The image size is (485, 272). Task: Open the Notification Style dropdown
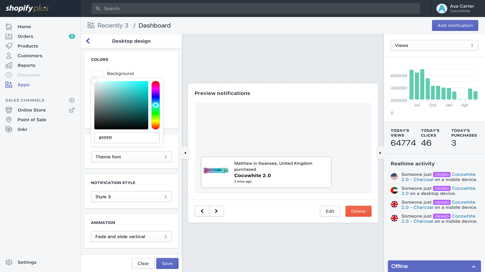pyautogui.click(x=131, y=197)
